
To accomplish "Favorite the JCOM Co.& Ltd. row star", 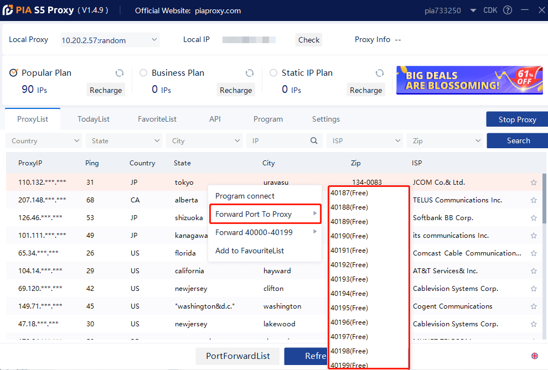I will [534, 182].
